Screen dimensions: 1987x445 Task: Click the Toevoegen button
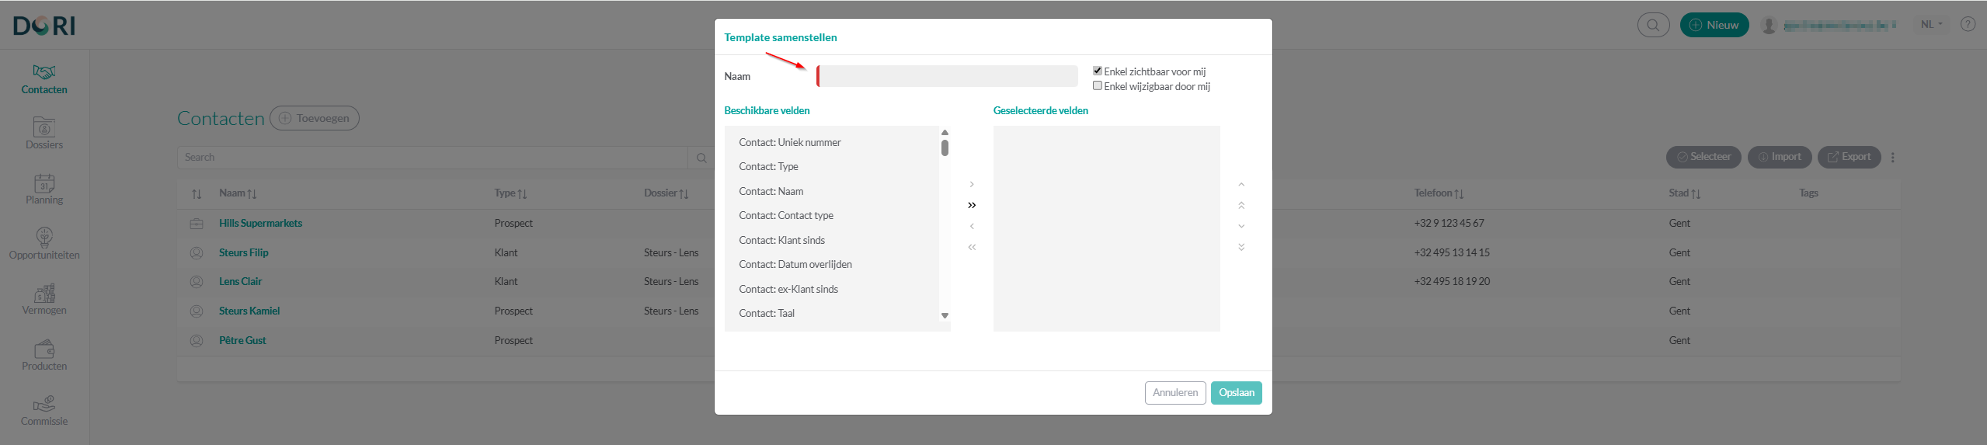click(x=315, y=118)
